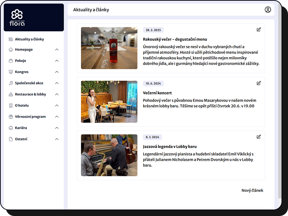Image resolution: width=288 pixels, height=216 pixels.
Task: Click the gift icon for Věrnostní program
Action: tap(11, 117)
